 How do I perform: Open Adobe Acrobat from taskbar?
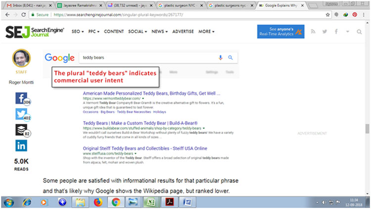[x=169, y=203]
